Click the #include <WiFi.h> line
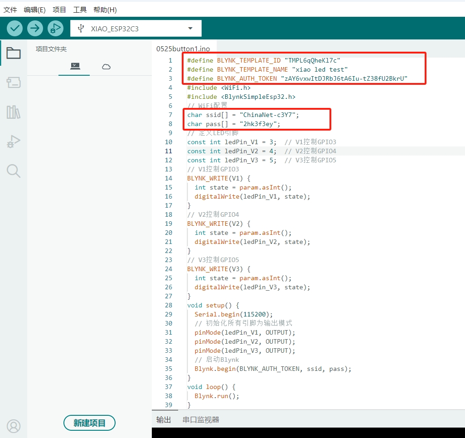The height and width of the screenshot is (438, 465). (219, 88)
